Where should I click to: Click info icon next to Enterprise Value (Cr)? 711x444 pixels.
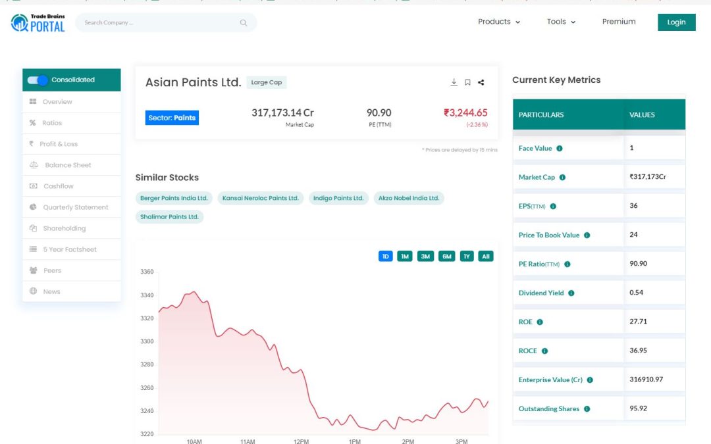pos(590,380)
